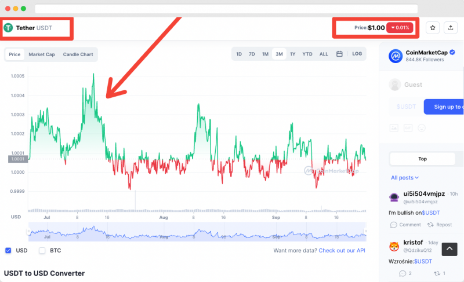Click the Guest profile avatar

coord(395,85)
